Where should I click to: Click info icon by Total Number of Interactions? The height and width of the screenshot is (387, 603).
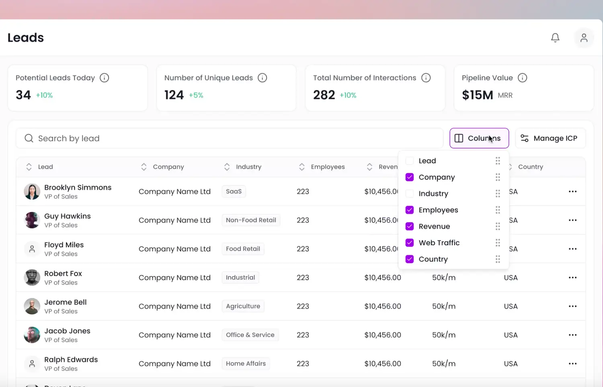click(426, 78)
